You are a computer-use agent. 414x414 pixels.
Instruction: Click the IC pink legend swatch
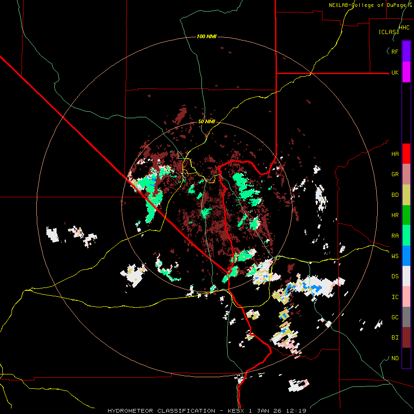click(x=406, y=297)
